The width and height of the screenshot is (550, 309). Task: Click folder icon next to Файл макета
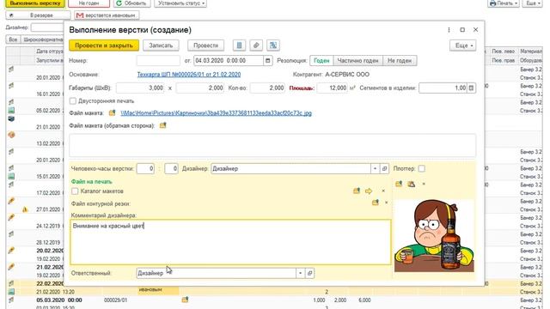coord(112,112)
